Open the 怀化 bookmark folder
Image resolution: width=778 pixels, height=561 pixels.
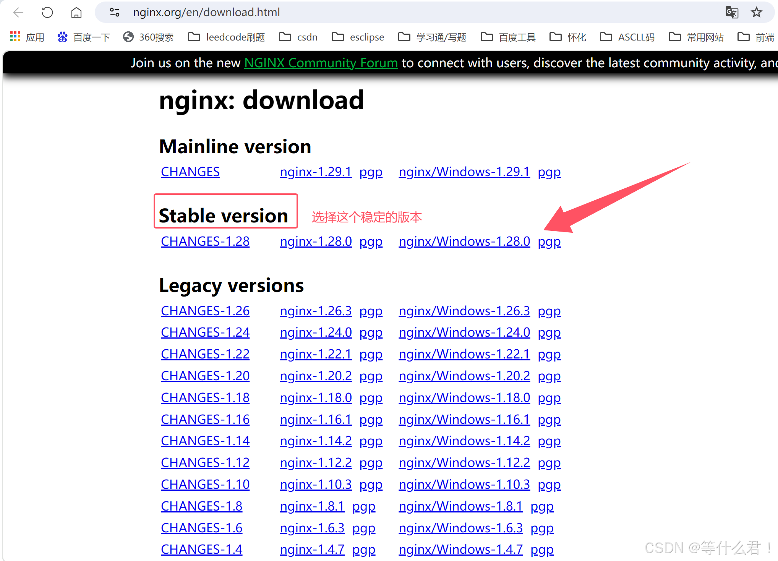coord(568,37)
